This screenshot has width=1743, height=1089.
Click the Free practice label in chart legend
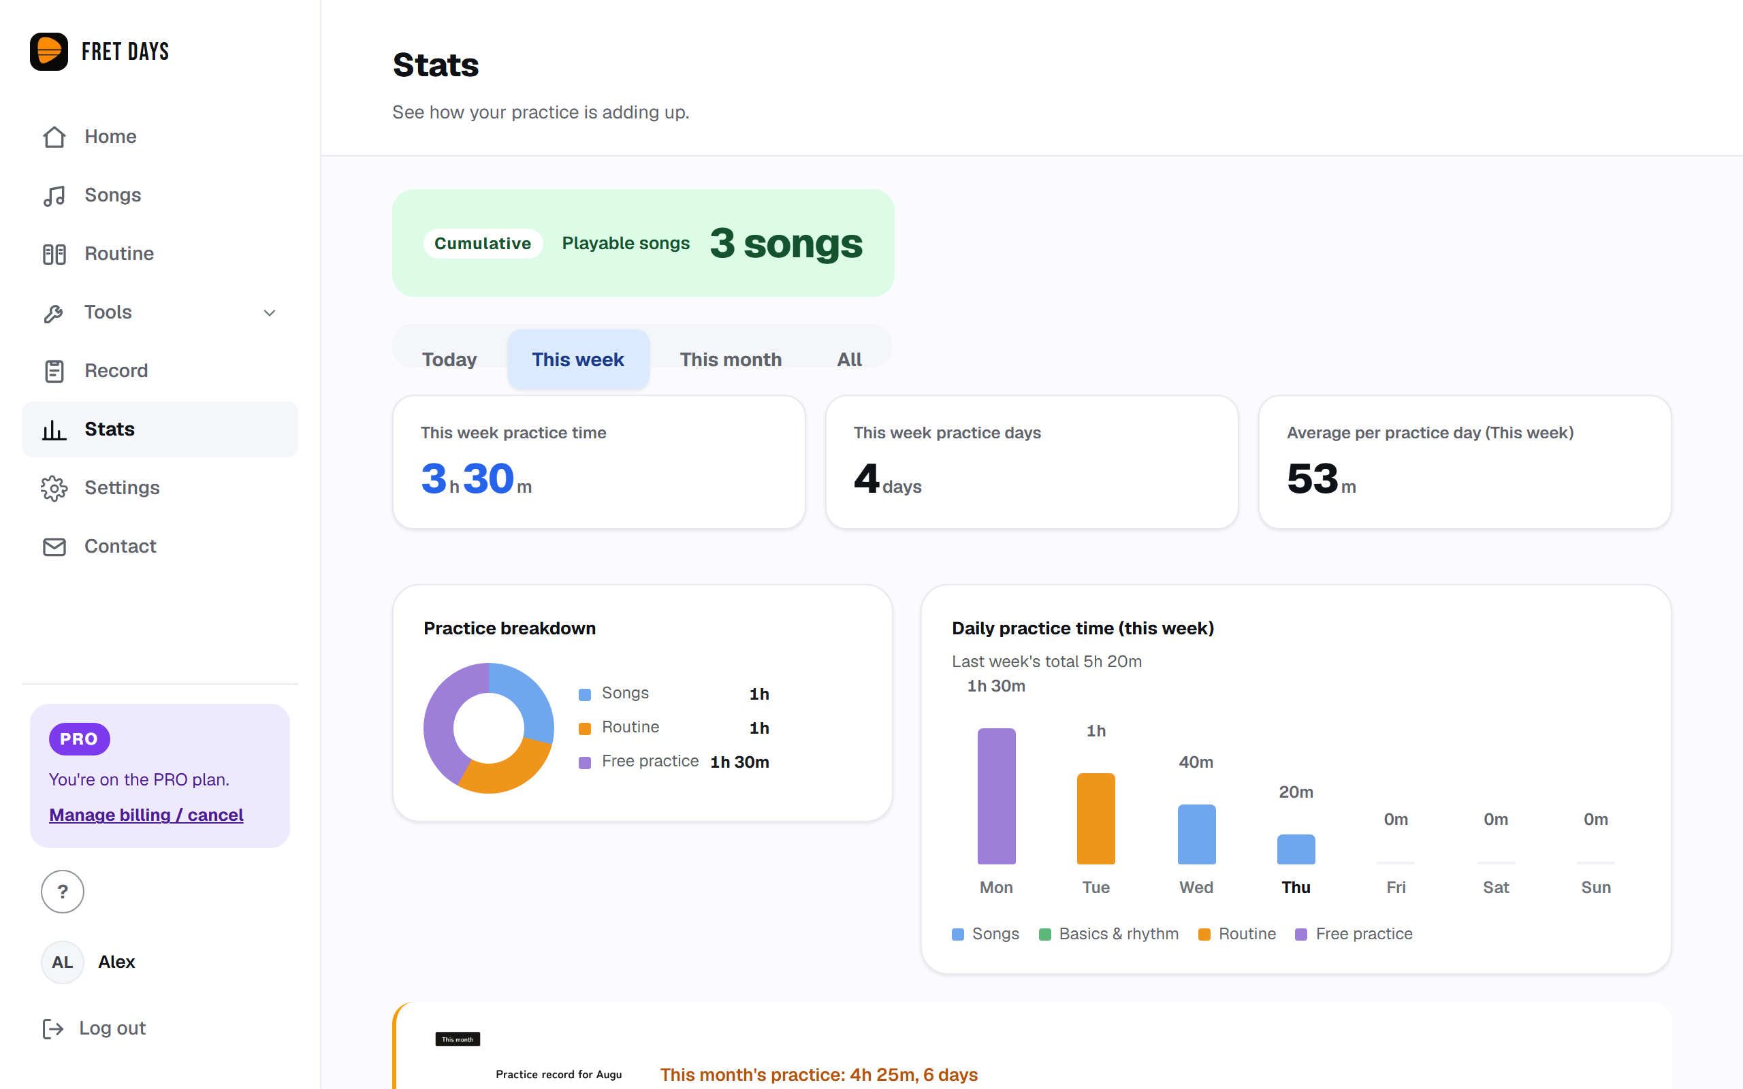pos(1364,934)
